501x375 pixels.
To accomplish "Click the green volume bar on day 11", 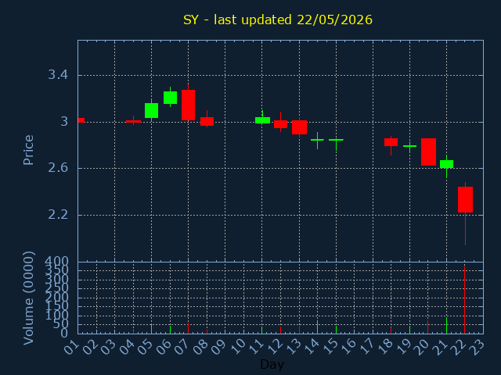I will [x=262, y=330].
